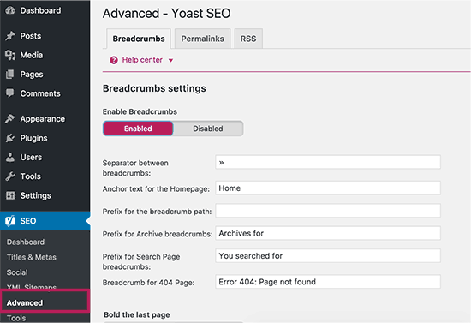Set breadcrumbs toggle to Enabled
The width and height of the screenshot is (471, 323).
point(138,129)
